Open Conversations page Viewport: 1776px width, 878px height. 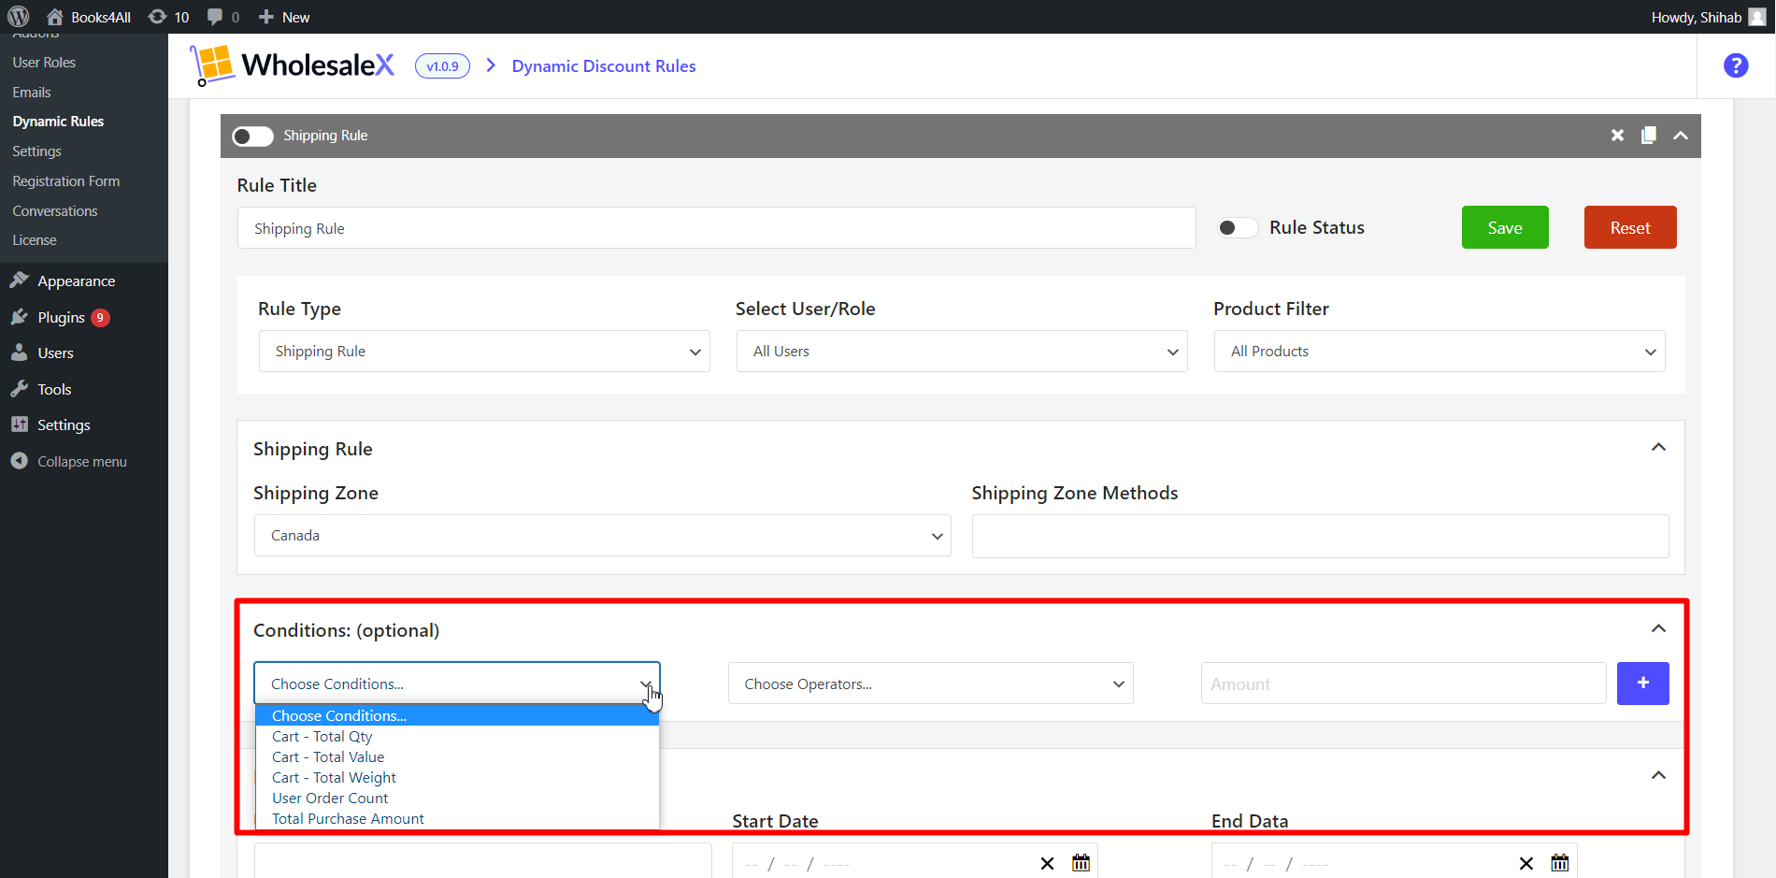coord(54,211)
